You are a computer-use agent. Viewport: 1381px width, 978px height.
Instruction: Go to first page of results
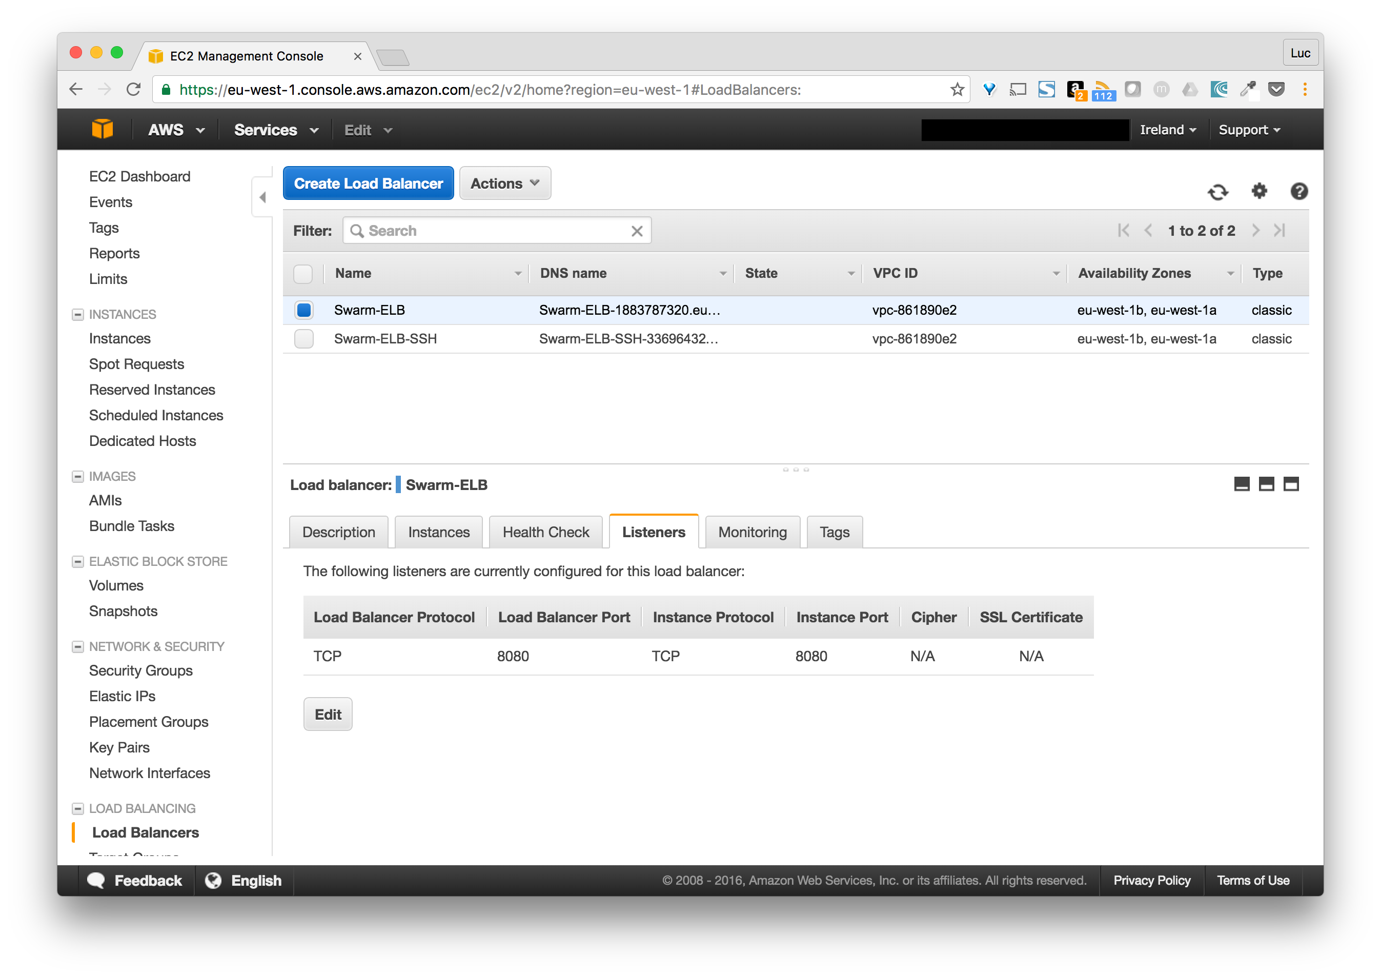point(1123,230)
